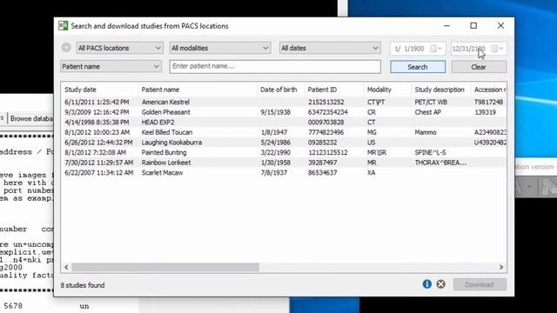Click modality XA in Scarlet Macaw row

pyautogui.click(x=371, y=173)
